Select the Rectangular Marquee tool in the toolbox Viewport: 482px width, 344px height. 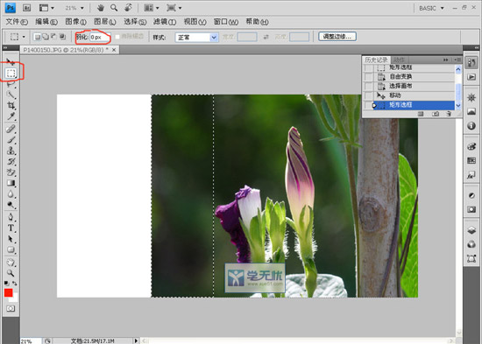[x=11, y=74]
